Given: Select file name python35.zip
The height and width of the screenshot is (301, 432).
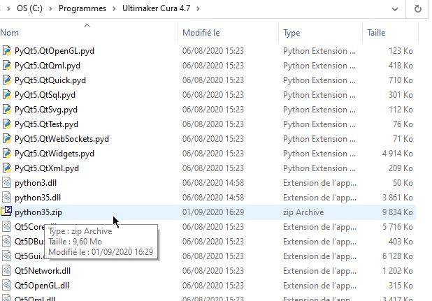Looking at the screenshot, I should (38, 212).
